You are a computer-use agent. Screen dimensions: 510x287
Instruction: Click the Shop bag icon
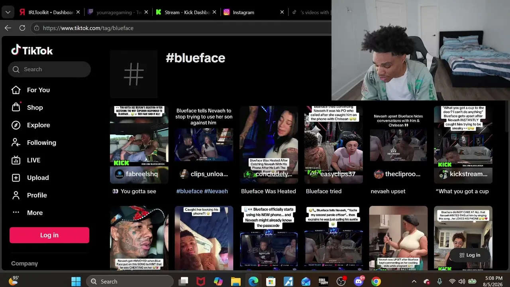point(16,107)
